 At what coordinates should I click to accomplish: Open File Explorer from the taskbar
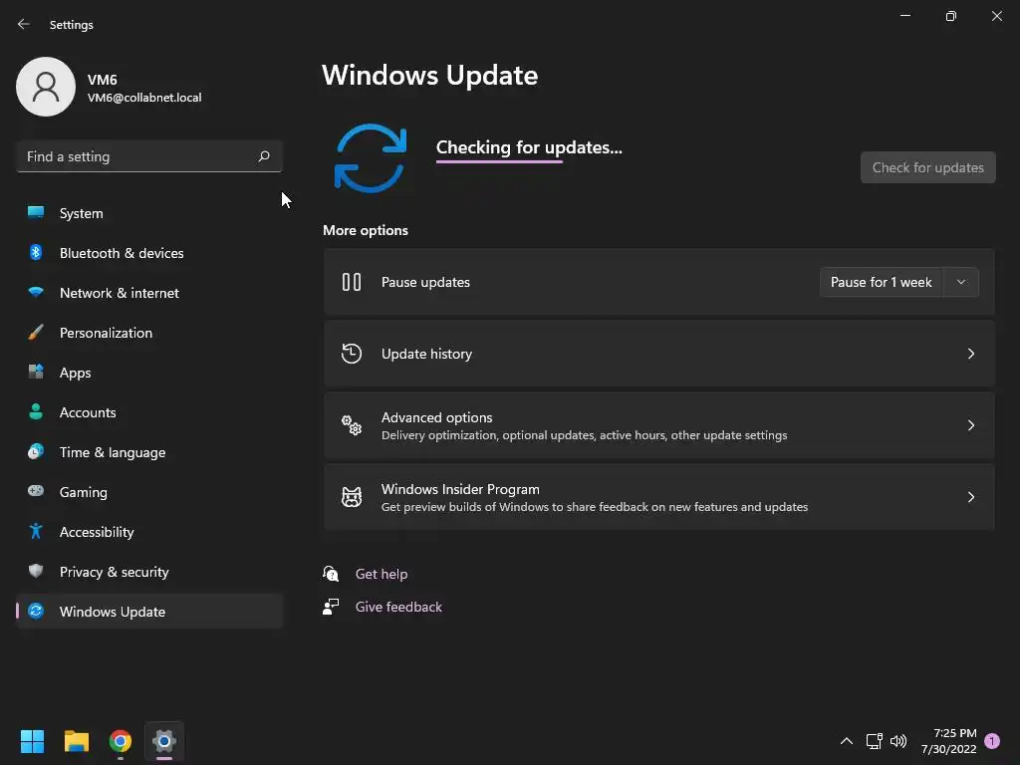(77, 741)
